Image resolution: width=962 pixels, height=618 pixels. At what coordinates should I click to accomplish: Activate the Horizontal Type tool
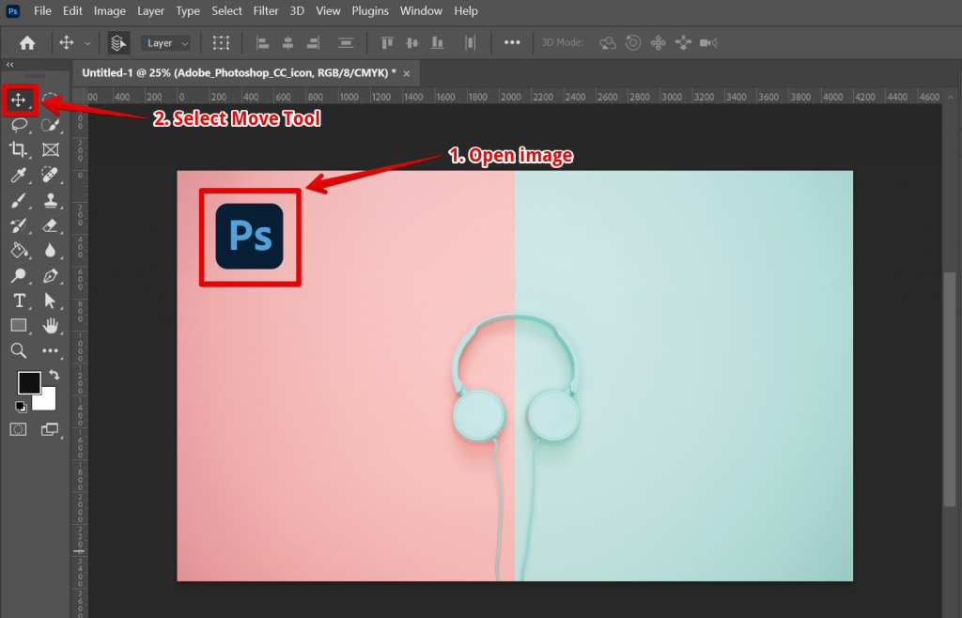coord(19,301)
